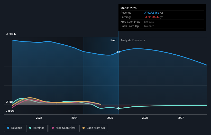
Task: Click the 2026 x-axis label
Action: point(145,118)
